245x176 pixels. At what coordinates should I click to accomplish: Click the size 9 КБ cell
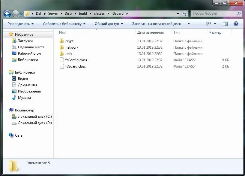[225, 60]
